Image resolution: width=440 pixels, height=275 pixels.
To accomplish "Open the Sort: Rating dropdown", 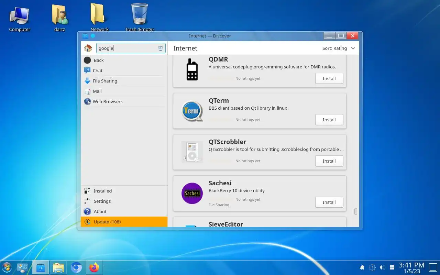I will pos(338,48).
